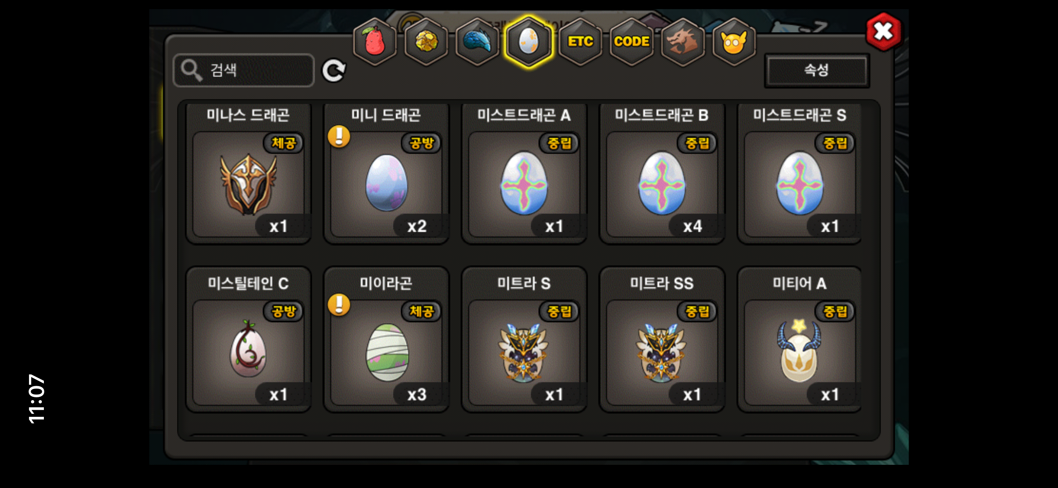Image resolution: width=1058 pixels, height=488 pixels.
Task: Close the inventory with the red X
Action: tap(883, 31)
